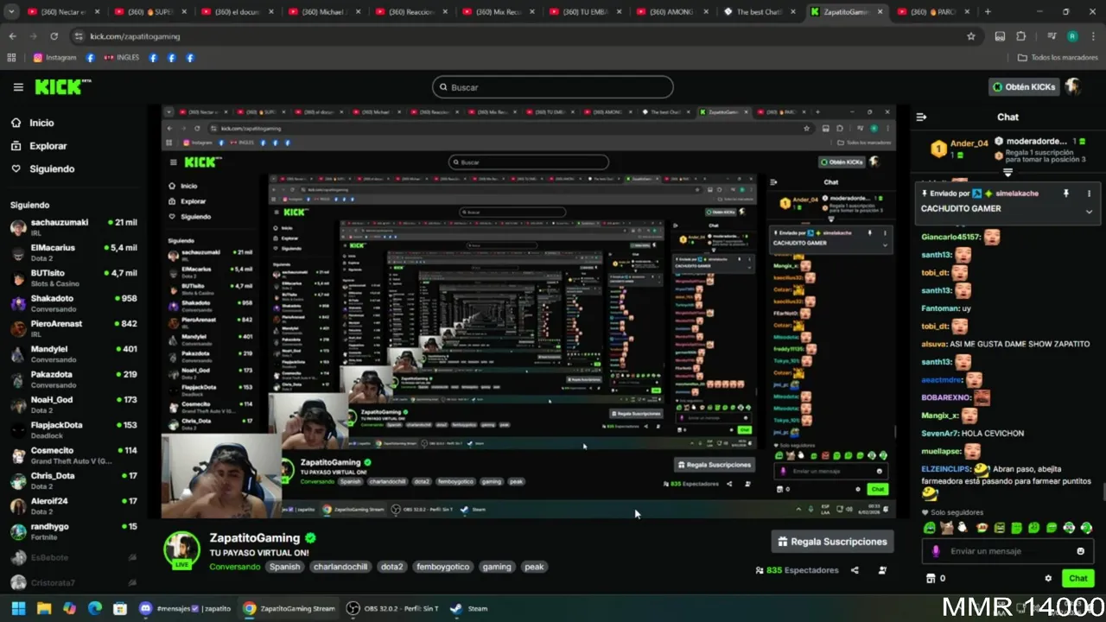
Task: Collapse the chat panel arrow icon
Action: (921, 117)
